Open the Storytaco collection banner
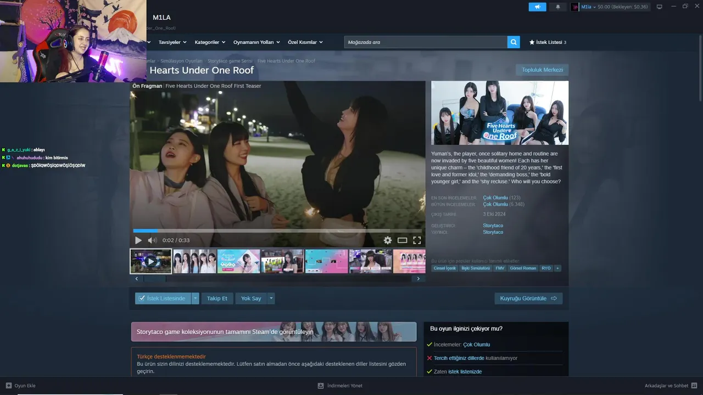This screenshot has height=395, width=703. tap(274, 332)
